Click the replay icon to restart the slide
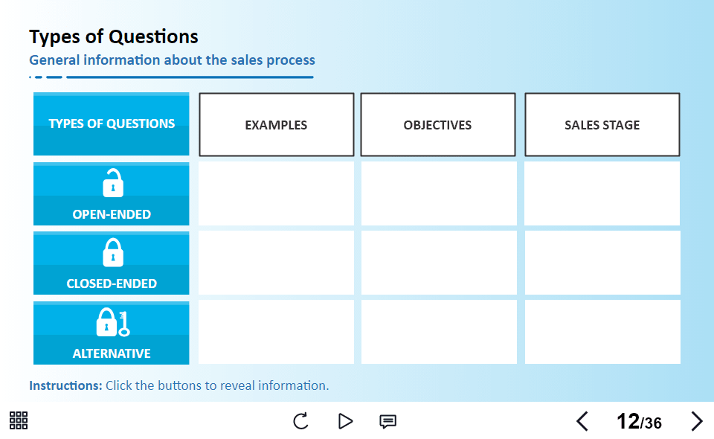The image size is (714, 439). pos(300,420)
